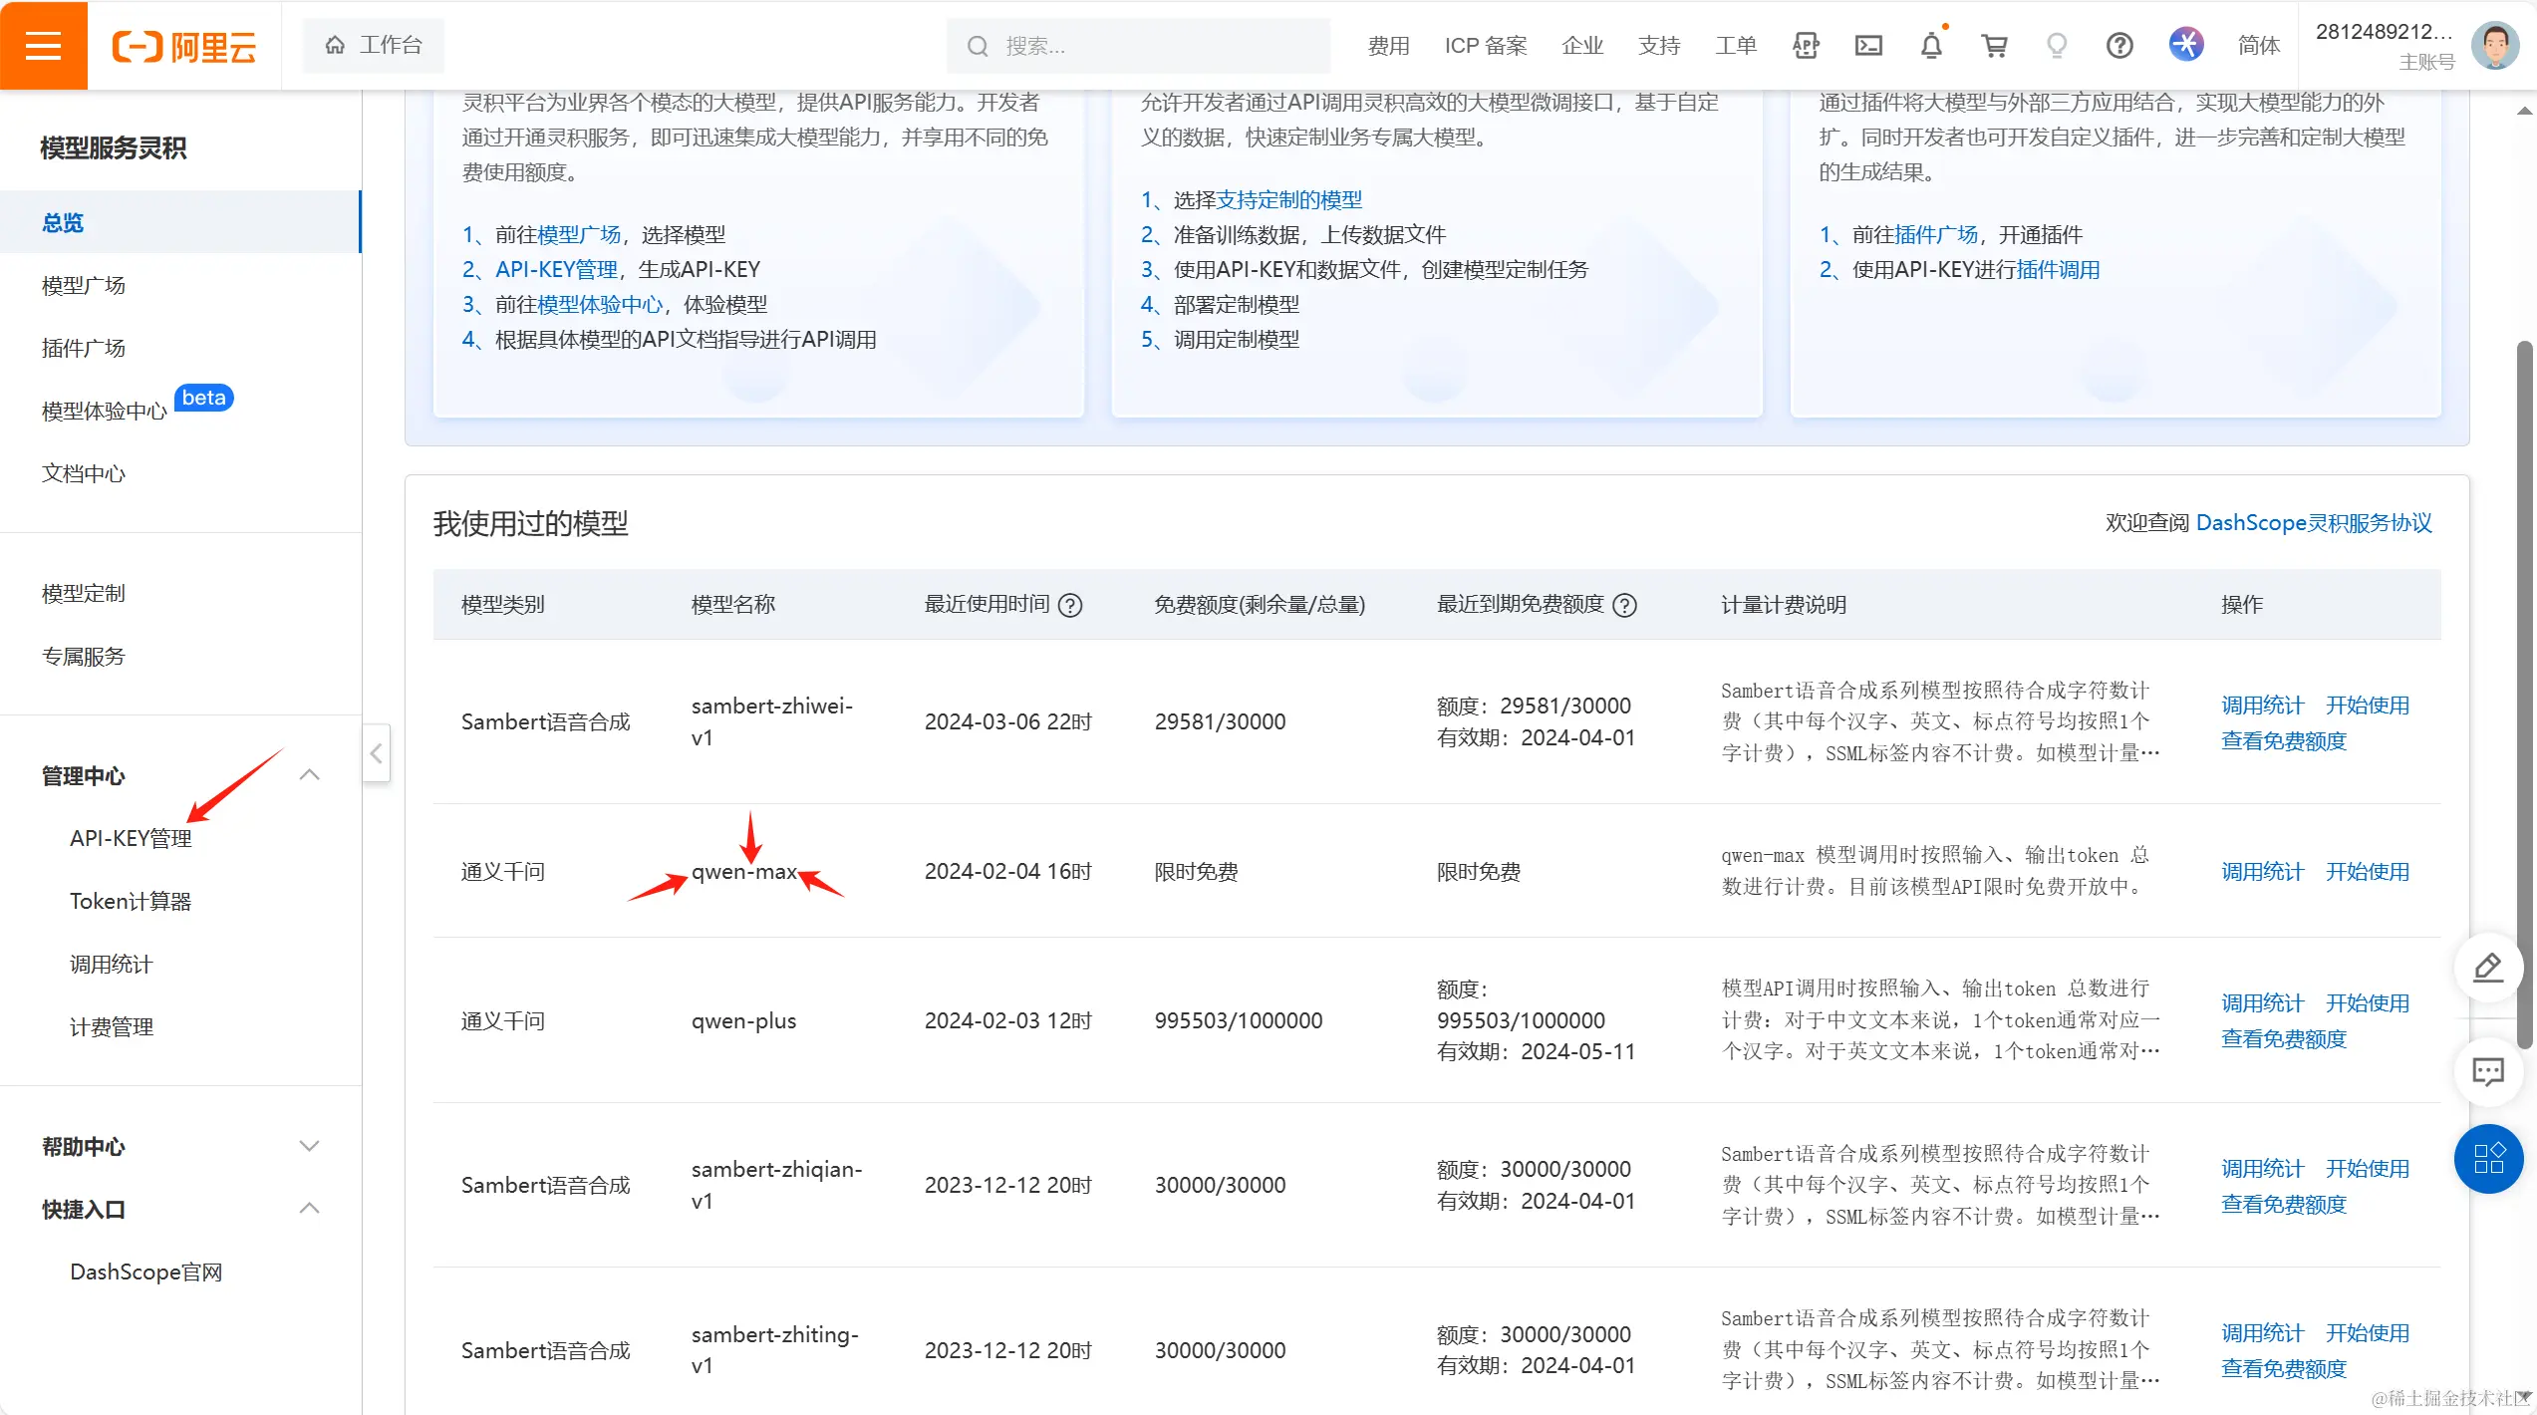Open the CLI terminal icon
This screenshot has height=1415, width=2537.
pyautogui.click(x=1869, y=45)
